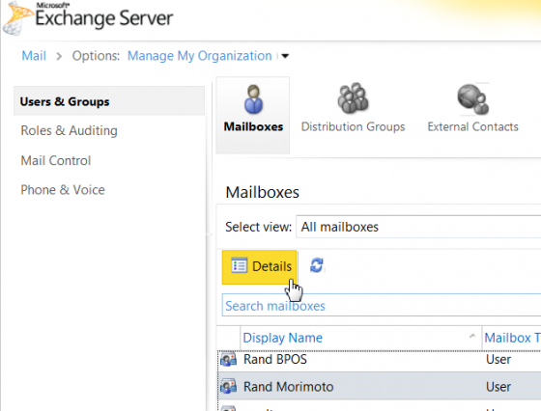
Task: Click the User type cell for Rand Morimoto
Action: click(498, 387)
